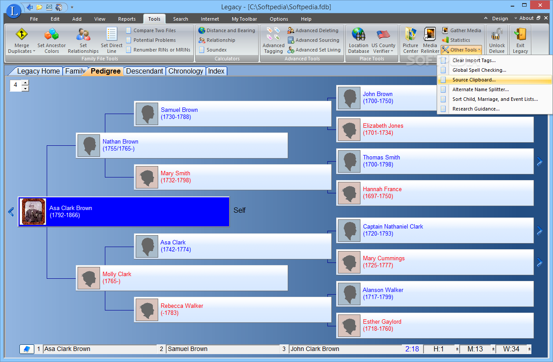Open Advanced Sourcing tool
The width and height of the screenshot is (553, 362).
point(313,40)
